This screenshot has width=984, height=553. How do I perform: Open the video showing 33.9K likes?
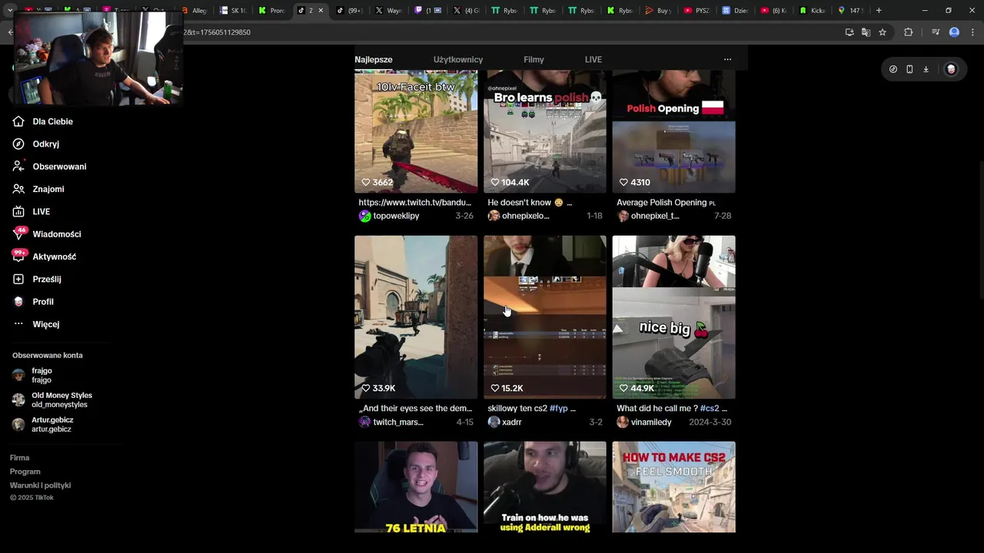tap(416, 317)
